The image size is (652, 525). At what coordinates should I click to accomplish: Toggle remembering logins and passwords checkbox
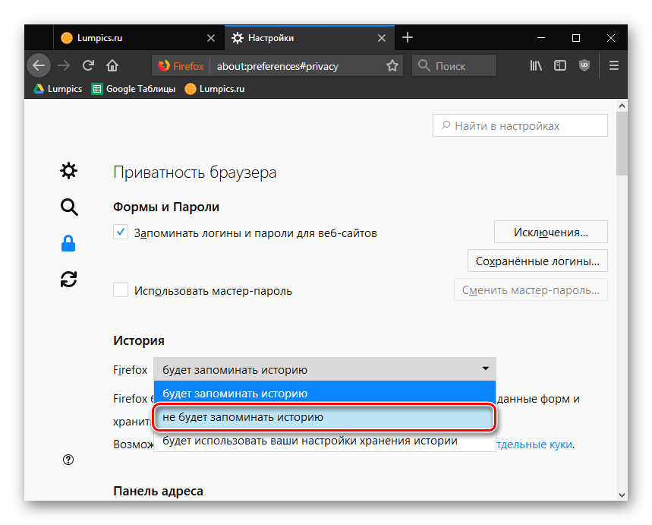[x=121, y=232]
